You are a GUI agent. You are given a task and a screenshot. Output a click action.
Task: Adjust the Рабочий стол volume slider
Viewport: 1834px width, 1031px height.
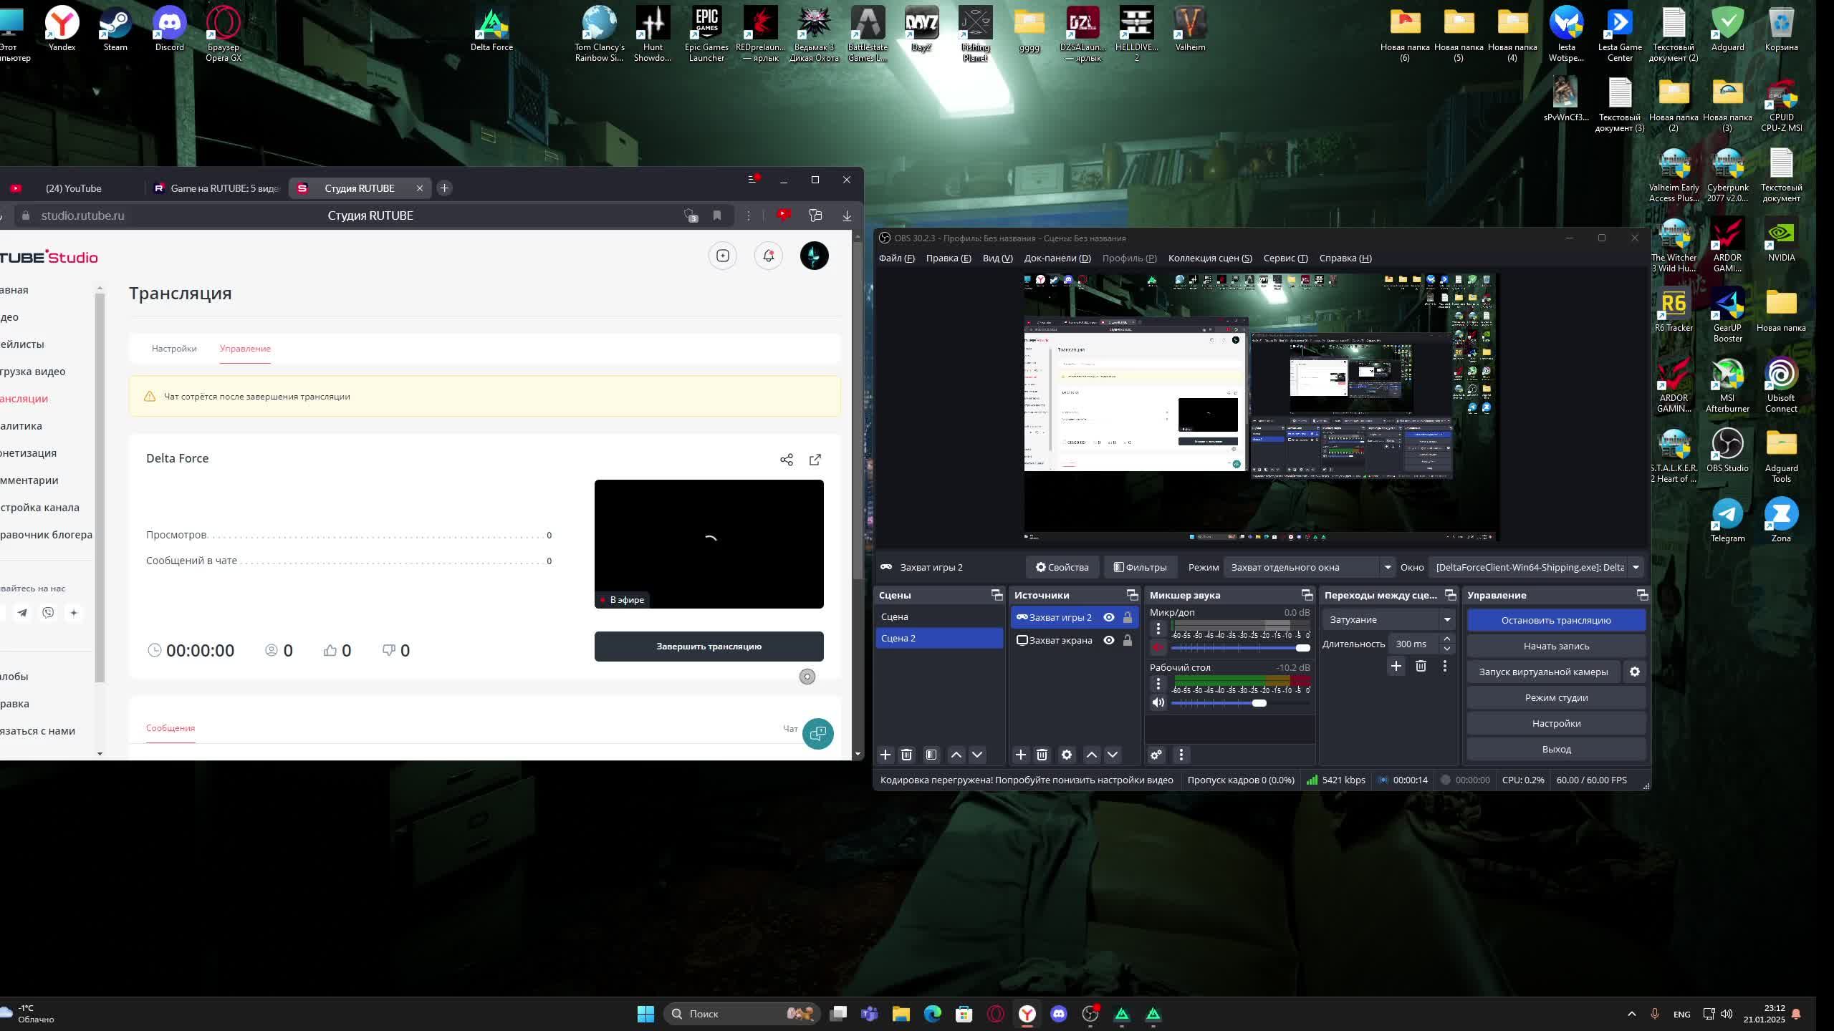click(x=1241, y=703)
